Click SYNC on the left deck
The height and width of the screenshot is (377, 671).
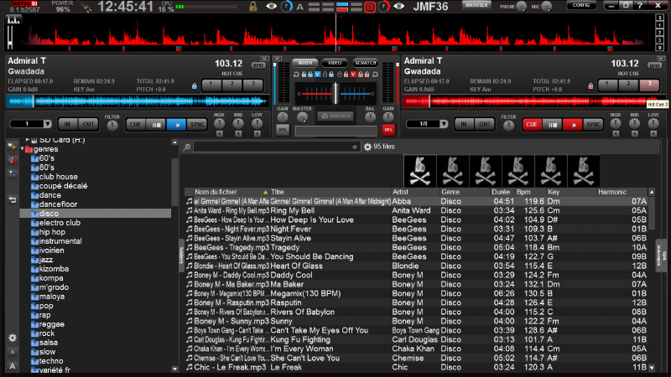coord(196,124)
